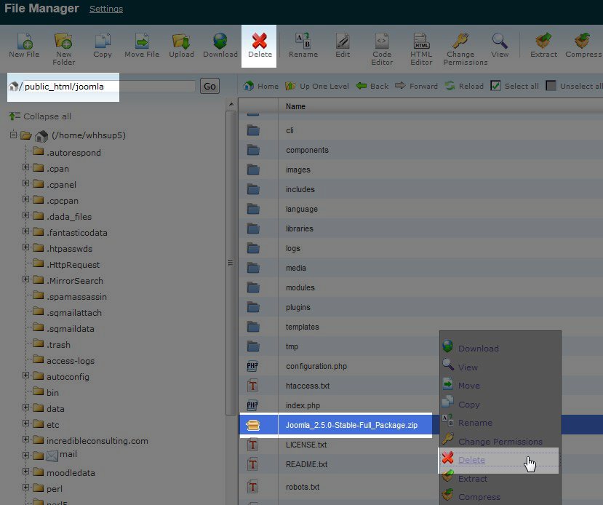The image size is (603, 505).
Task: Expand the moodledata folder node
Action: [x=26, y=473]
